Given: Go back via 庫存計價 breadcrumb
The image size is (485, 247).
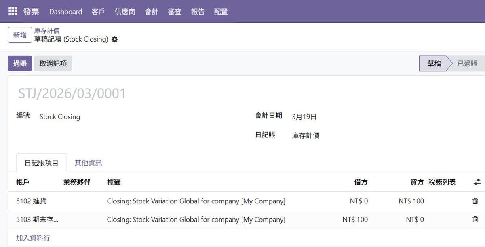Looking at the screenshot, I should coord(47,31).
